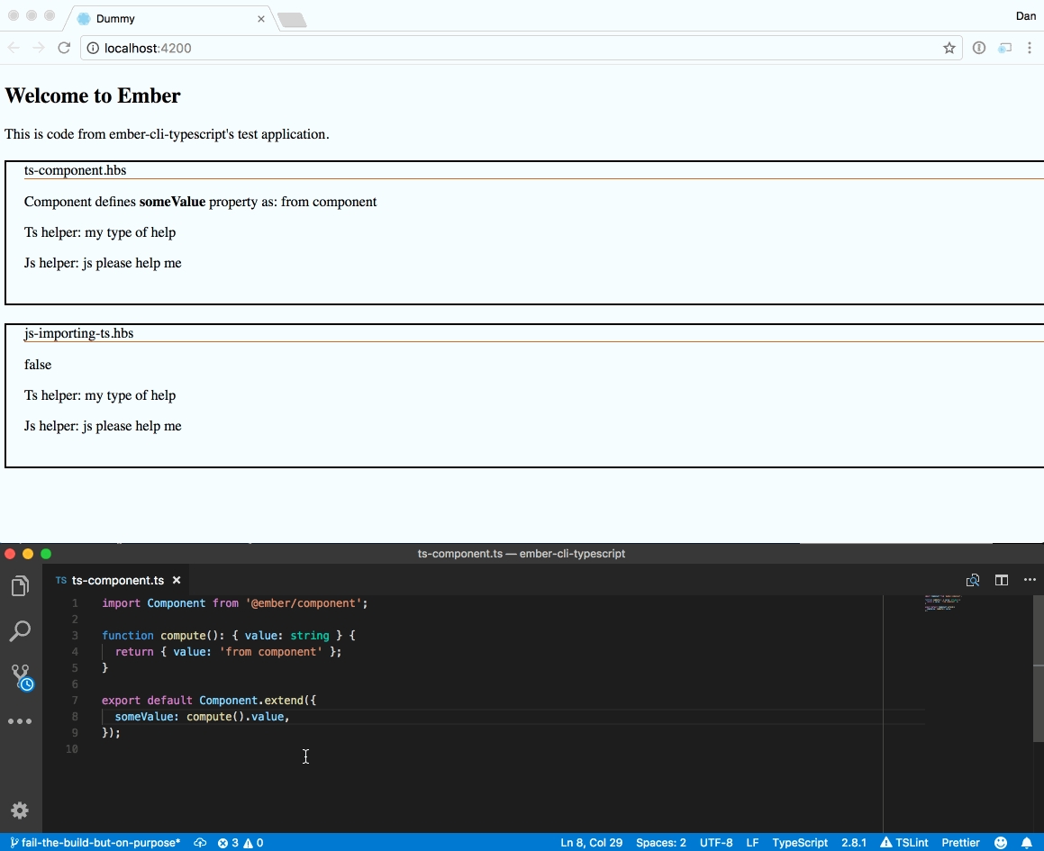
Task: Split the editor with the split icon
Action: (x=1001, y=580)
